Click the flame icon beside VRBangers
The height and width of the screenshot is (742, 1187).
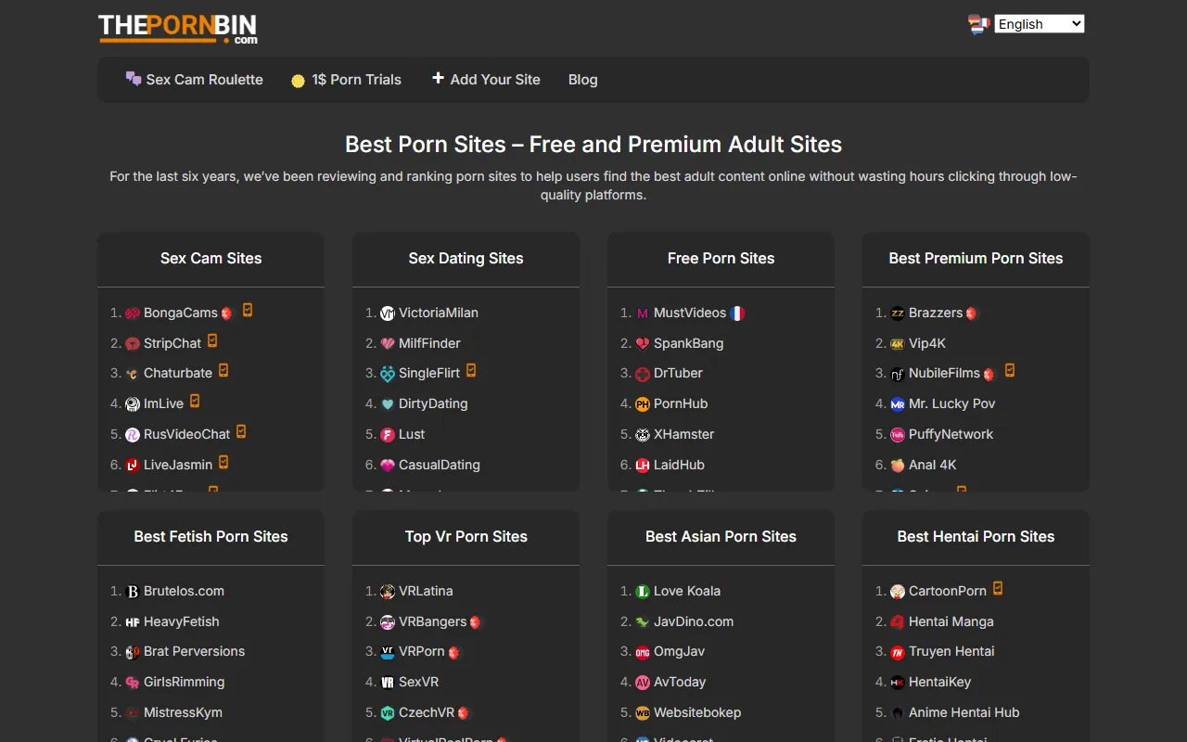pyautogui.click(x=476, y=622)
